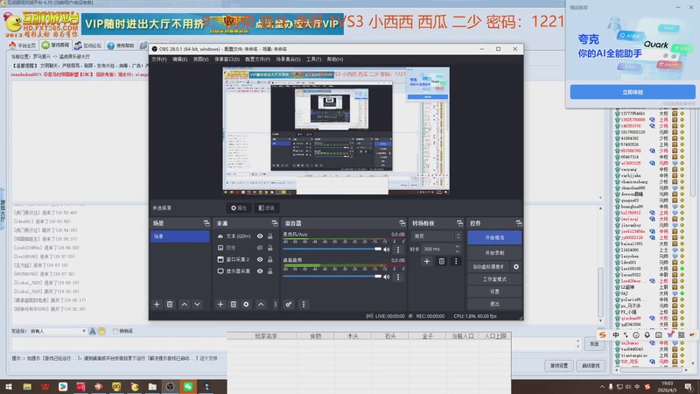
Task: Open source Filters button above panels
Action: pyautogui.click(x=267, y=208)
